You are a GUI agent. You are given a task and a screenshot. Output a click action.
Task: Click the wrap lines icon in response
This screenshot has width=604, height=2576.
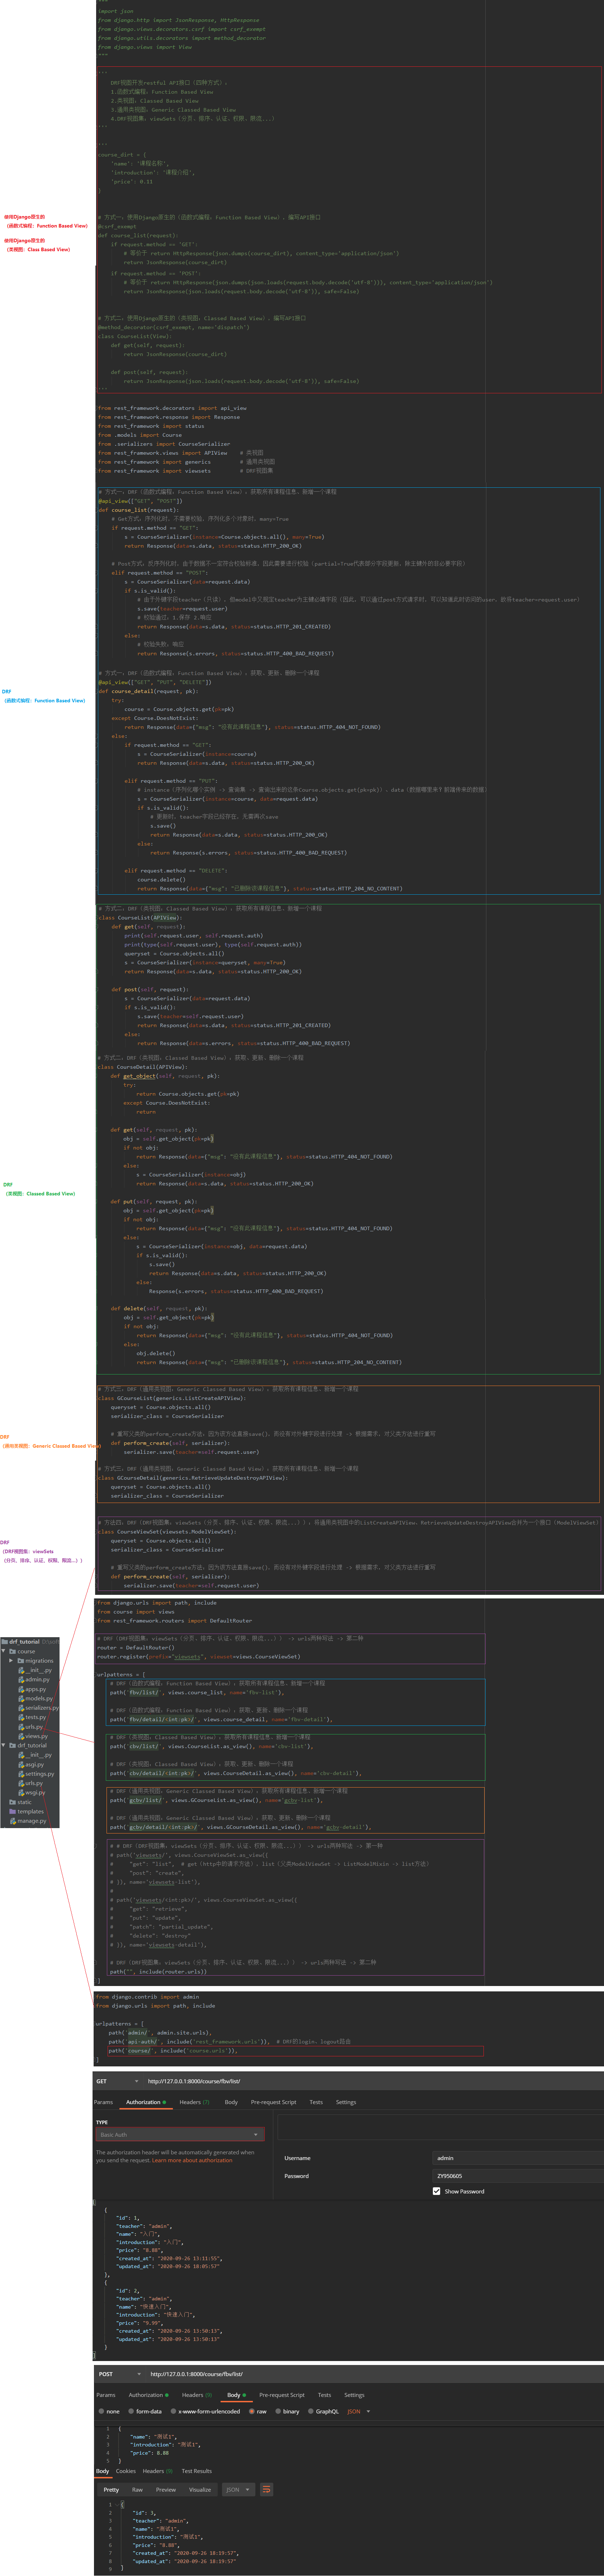[266, 2489]
